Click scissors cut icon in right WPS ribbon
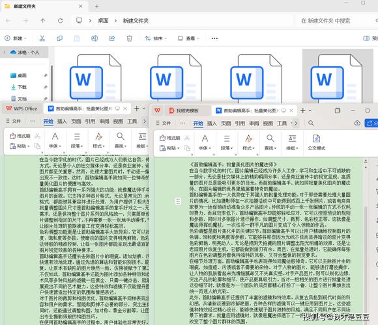The width and height of the screenshot is (378, 325). (187, 138)
